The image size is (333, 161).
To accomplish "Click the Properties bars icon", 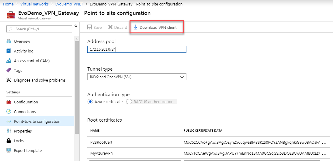I will 9,131.
